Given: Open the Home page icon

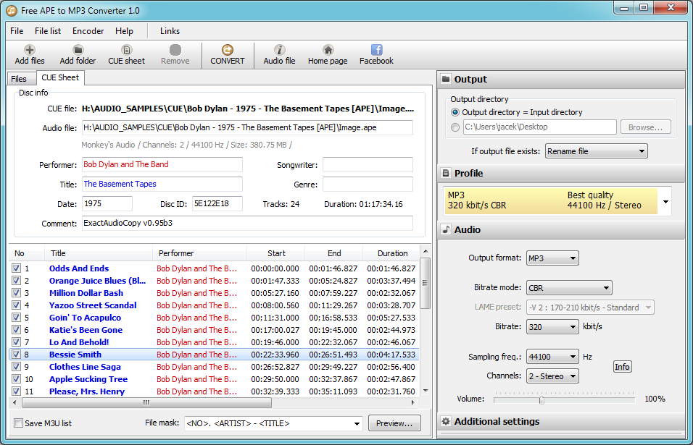Looking at the screenshot, I should tap(328, 50).
